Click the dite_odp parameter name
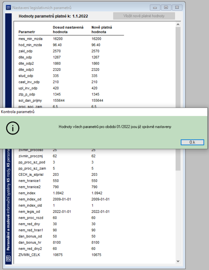The height and width of the screenshot is (270, 209). 25,57
